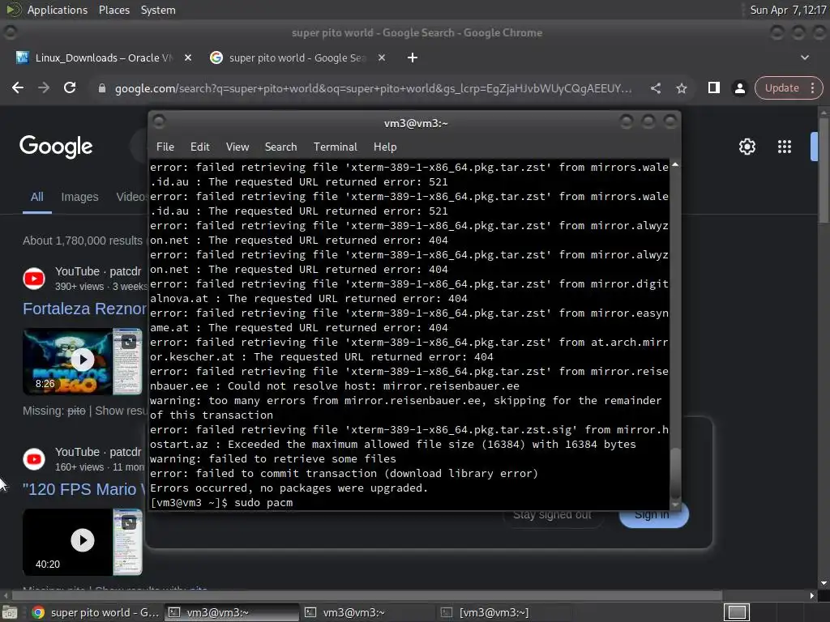Open the "120 FPS Mario" result link
This screenshot has height=622, width=830.
[x=84, y=489]
